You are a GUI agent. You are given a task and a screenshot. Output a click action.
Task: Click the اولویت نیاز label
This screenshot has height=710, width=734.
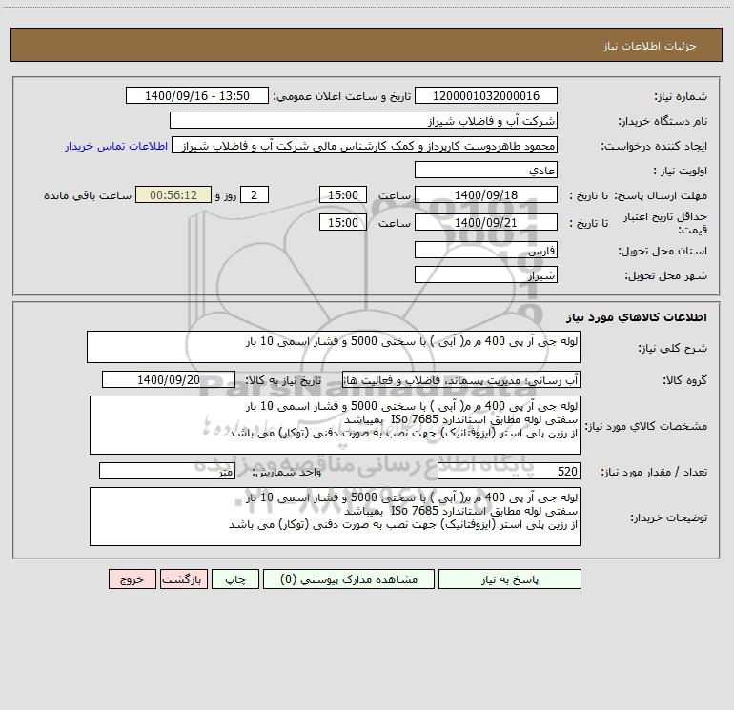pyautogui.click(x=681, y=171)
